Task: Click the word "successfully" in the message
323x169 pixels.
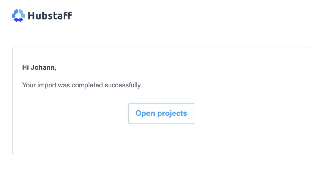Action: pos(123,85)
